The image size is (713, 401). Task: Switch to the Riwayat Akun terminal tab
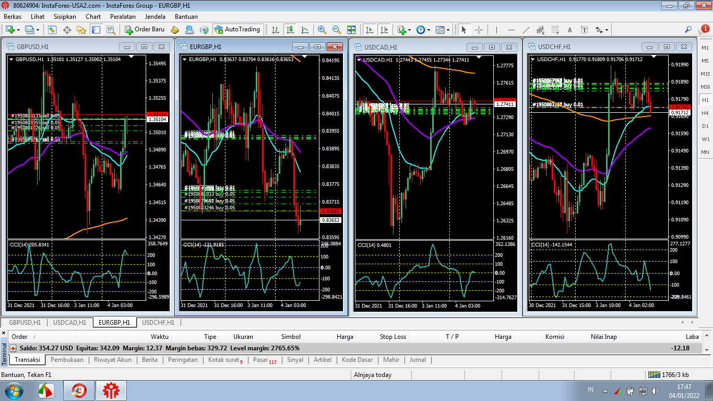pos(113,360)
